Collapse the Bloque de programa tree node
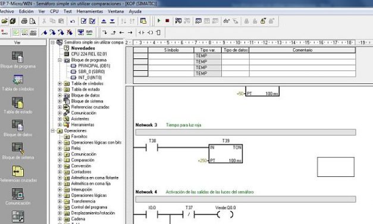The height and width of the screenshot is (224, 373). pyautogui.click(x=59, y=60)
